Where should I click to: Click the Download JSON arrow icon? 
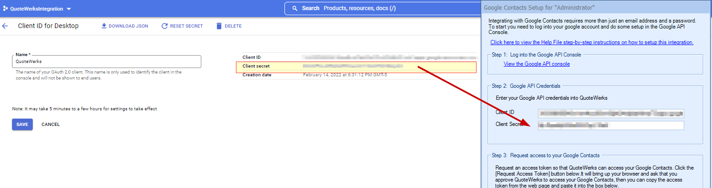(104, 26)
